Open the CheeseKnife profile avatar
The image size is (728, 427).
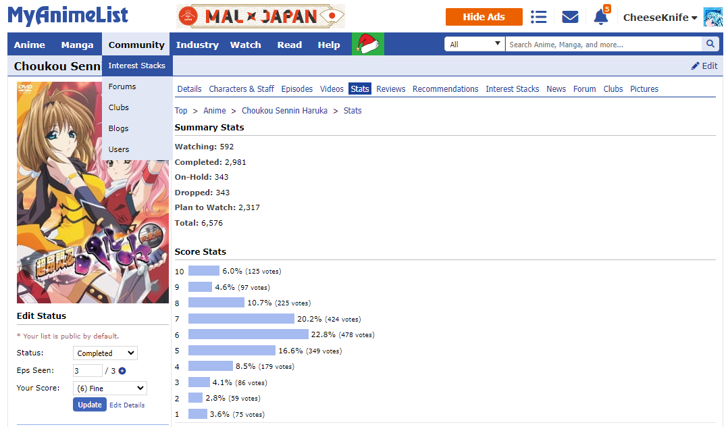click(713, 17)
